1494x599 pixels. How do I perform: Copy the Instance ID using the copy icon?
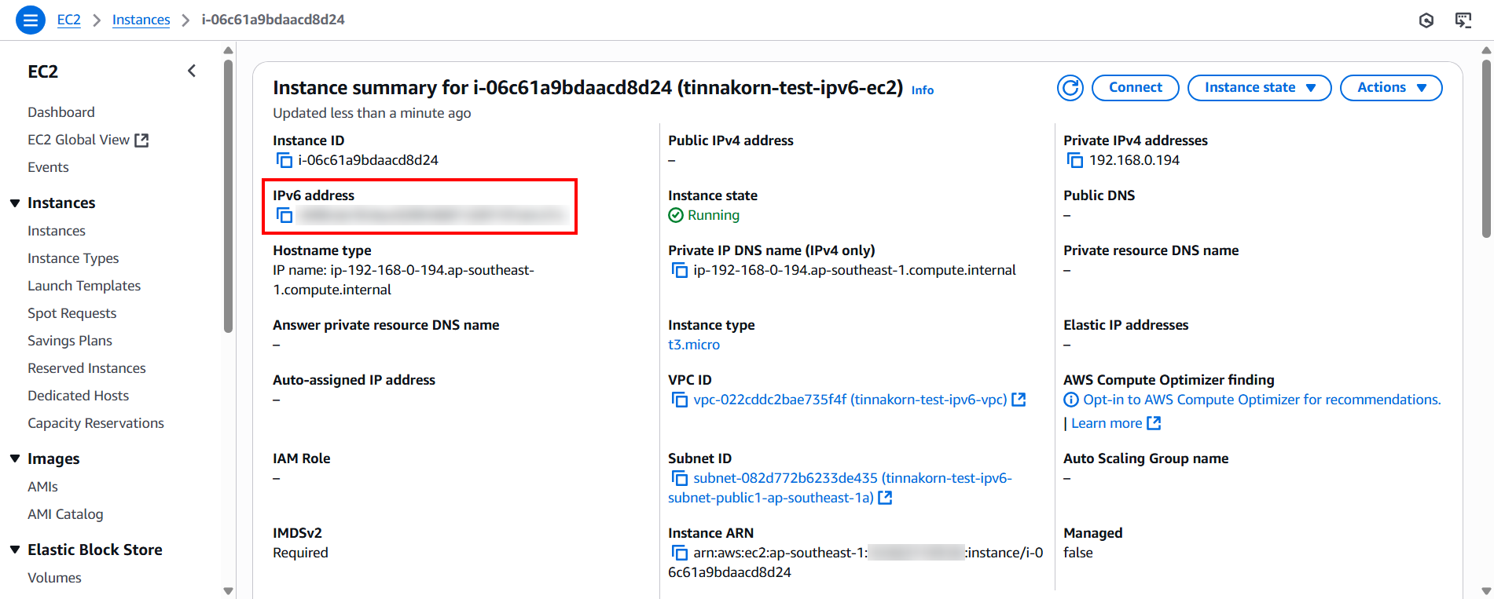tap(284, 159)
